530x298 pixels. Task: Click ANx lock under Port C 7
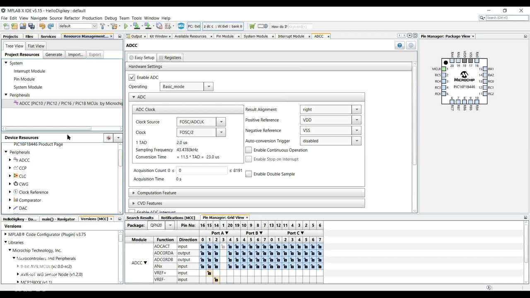point(320,267)
